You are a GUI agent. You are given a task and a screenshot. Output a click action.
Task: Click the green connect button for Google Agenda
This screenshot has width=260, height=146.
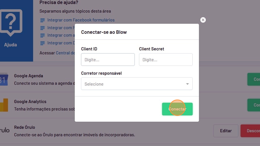coord(254,79)
